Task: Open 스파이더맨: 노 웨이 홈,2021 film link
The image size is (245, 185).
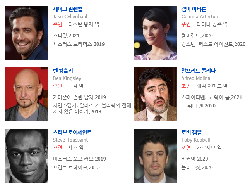Action: [212, 97]
